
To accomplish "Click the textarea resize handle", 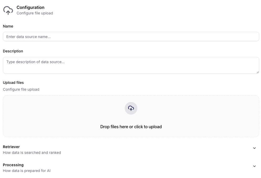I will tap(258, 72).
